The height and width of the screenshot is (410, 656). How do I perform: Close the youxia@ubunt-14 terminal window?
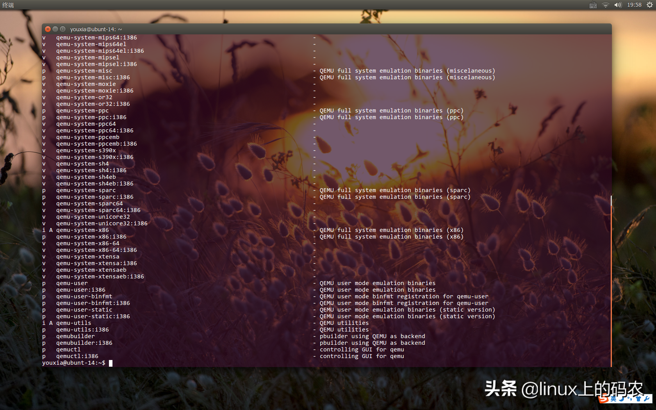coord(48,29)
